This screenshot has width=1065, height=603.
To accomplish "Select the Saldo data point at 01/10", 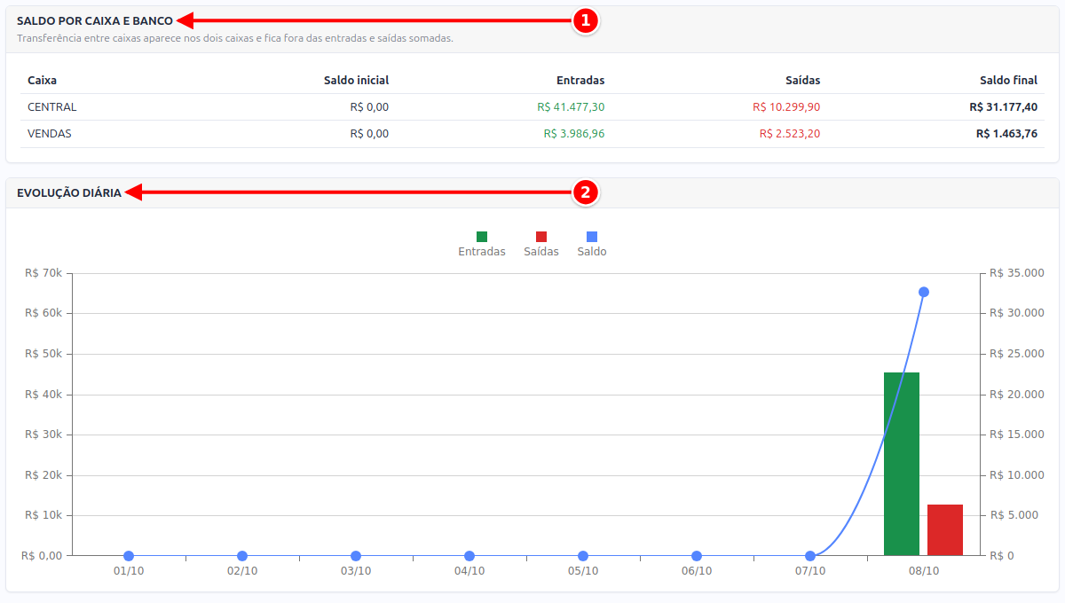I will (129, 556).
